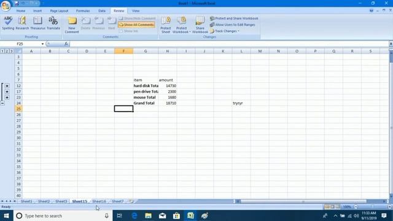393x221 pixels.
Task: Click the Excel taskbar icon
Action: (x=190, y=215)
